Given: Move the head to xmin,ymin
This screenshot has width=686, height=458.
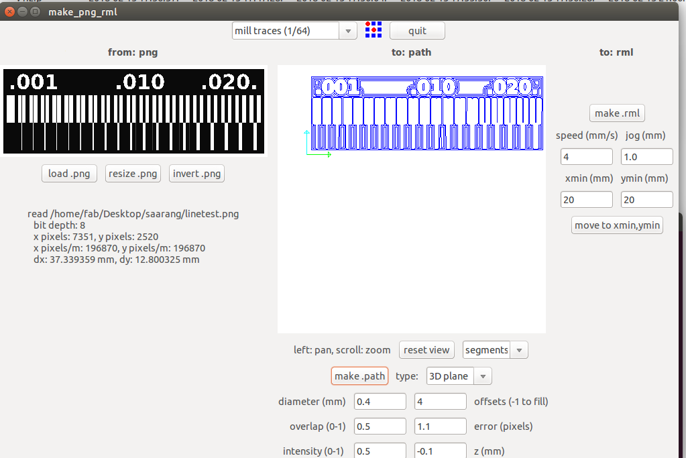Looking at the screenshot, I should tap(617, 225).
